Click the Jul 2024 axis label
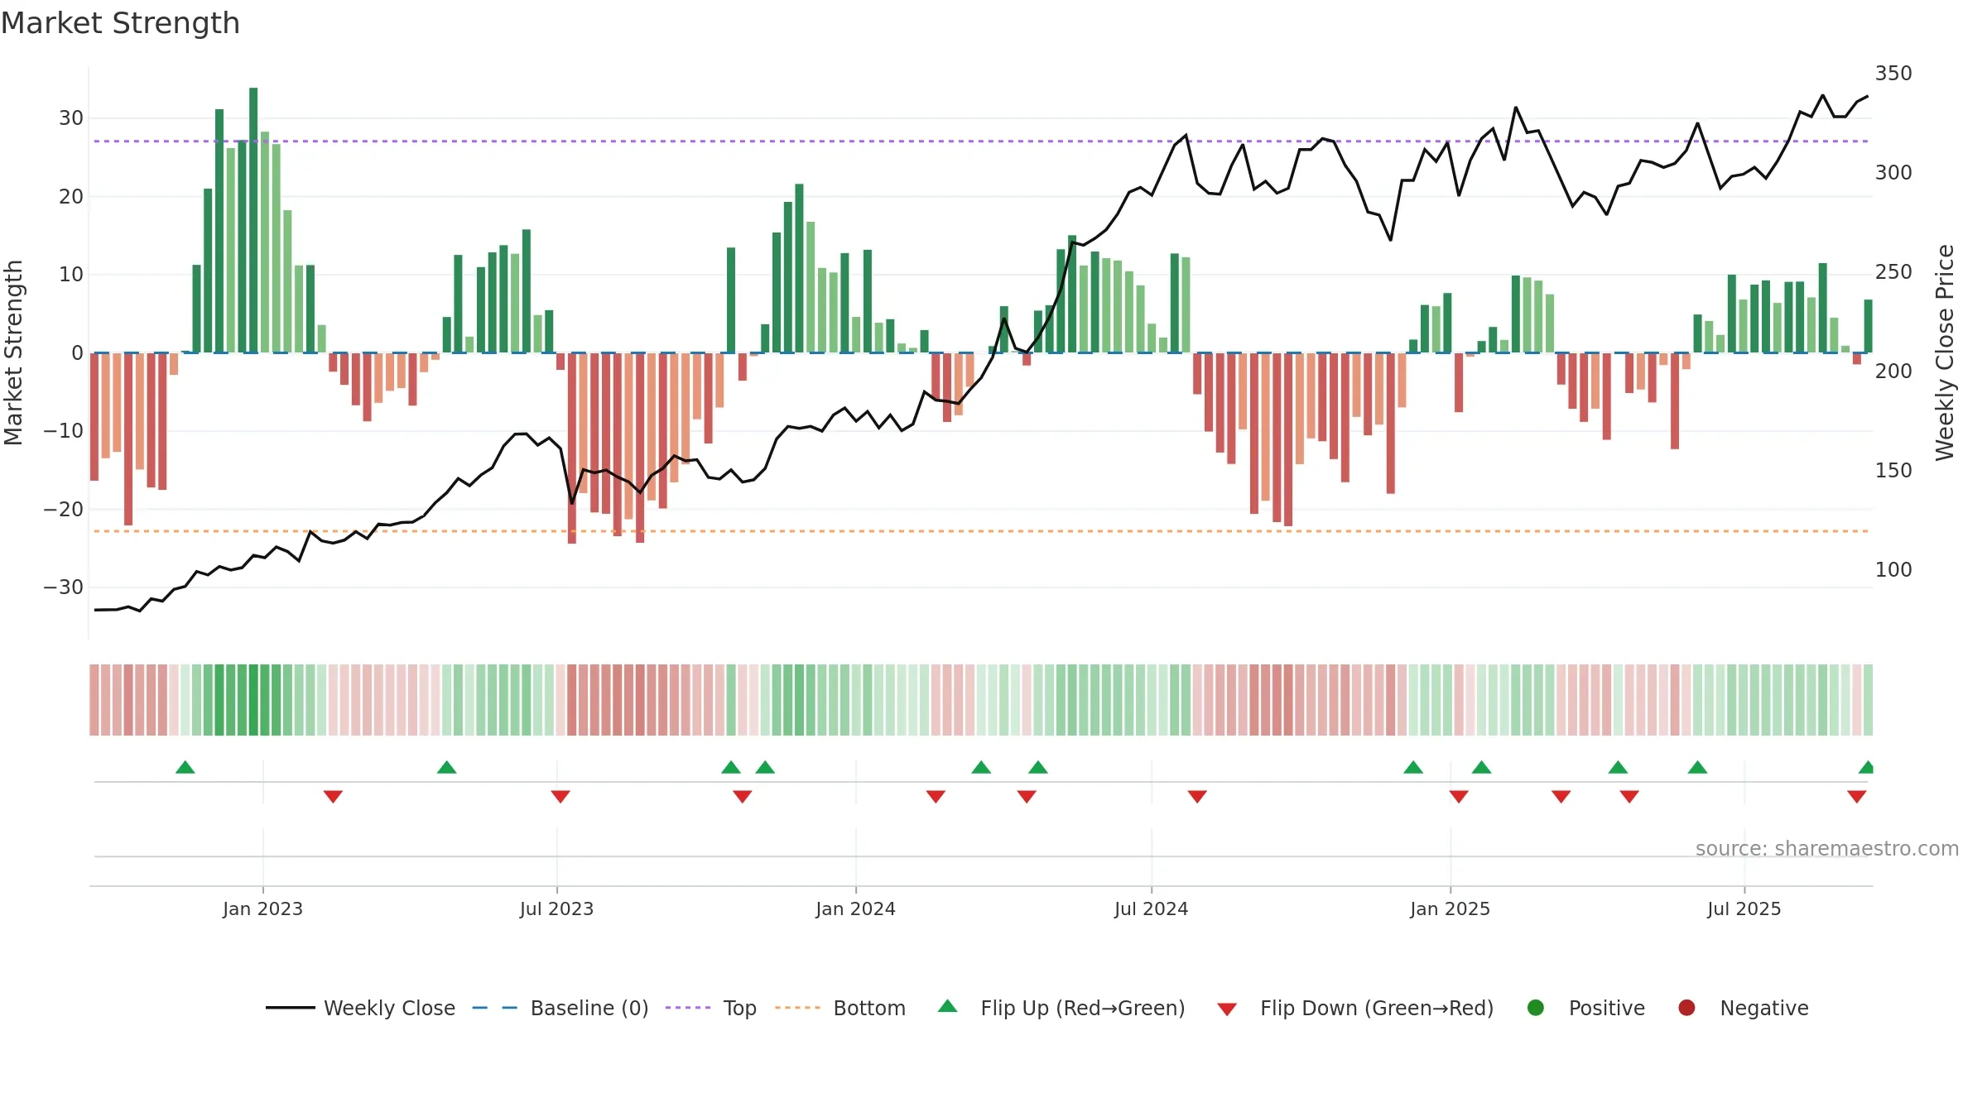The height and width of the screenshot is (1117, 1987). pos(1151,908)
